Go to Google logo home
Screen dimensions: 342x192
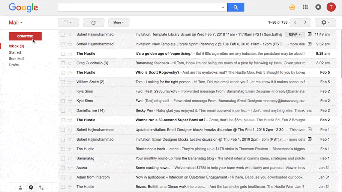tap(23, 7)
